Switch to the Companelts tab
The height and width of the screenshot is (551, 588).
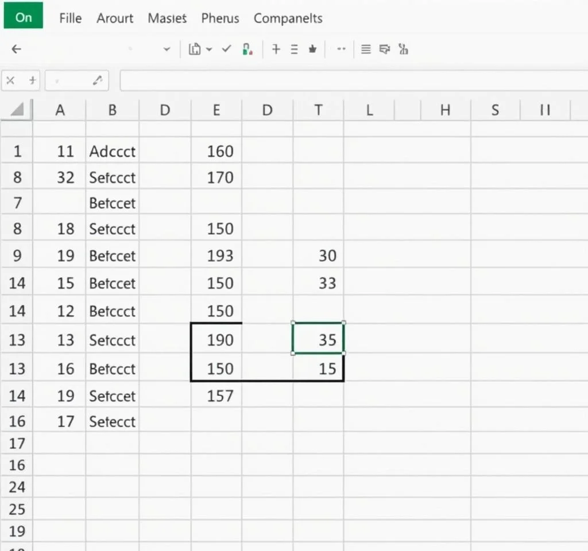click(288, 18)
